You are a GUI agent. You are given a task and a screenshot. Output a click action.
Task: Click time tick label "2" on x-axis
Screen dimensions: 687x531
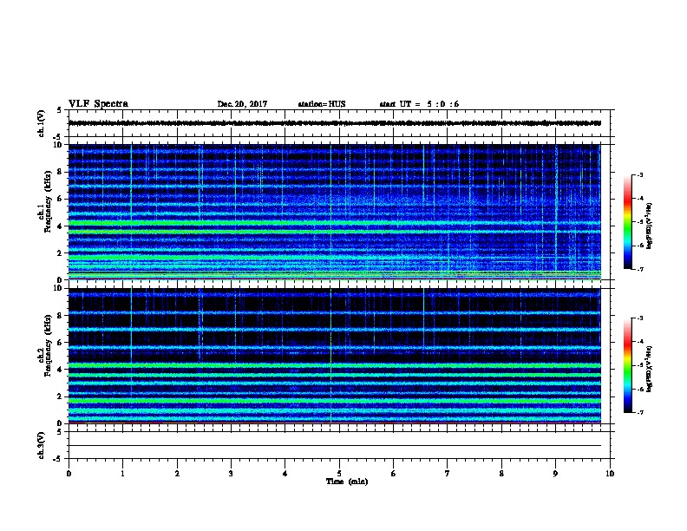click(177, 473)
